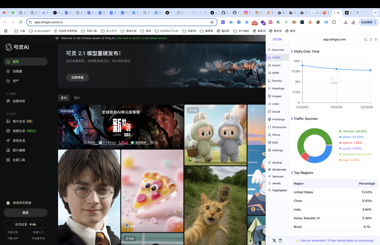
Task: Open the 工具 bookmarks folder
Action: (20, 31)
